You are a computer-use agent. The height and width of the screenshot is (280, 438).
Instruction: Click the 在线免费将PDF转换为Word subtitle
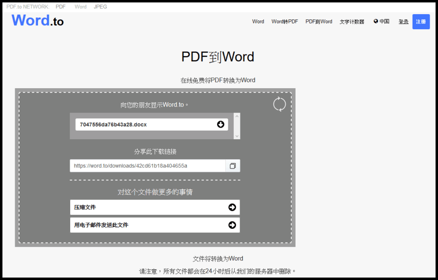218,80
